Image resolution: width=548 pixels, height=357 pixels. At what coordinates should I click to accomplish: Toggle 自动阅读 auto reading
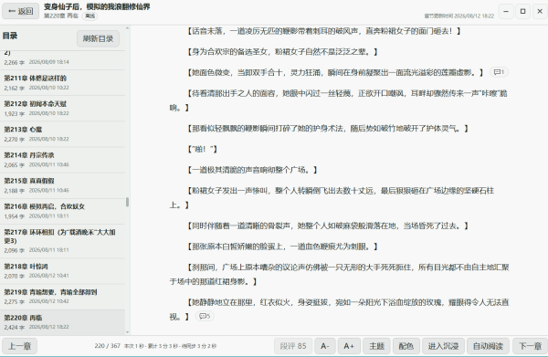click(x=489, y=346)
